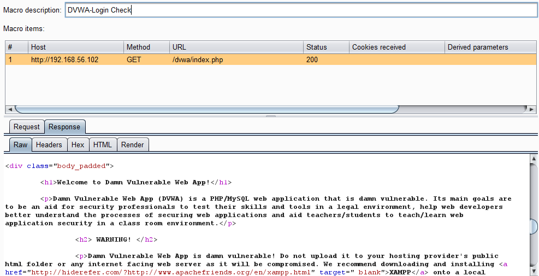
Task: Sort by the URL column header
Action: click(236, 47)
